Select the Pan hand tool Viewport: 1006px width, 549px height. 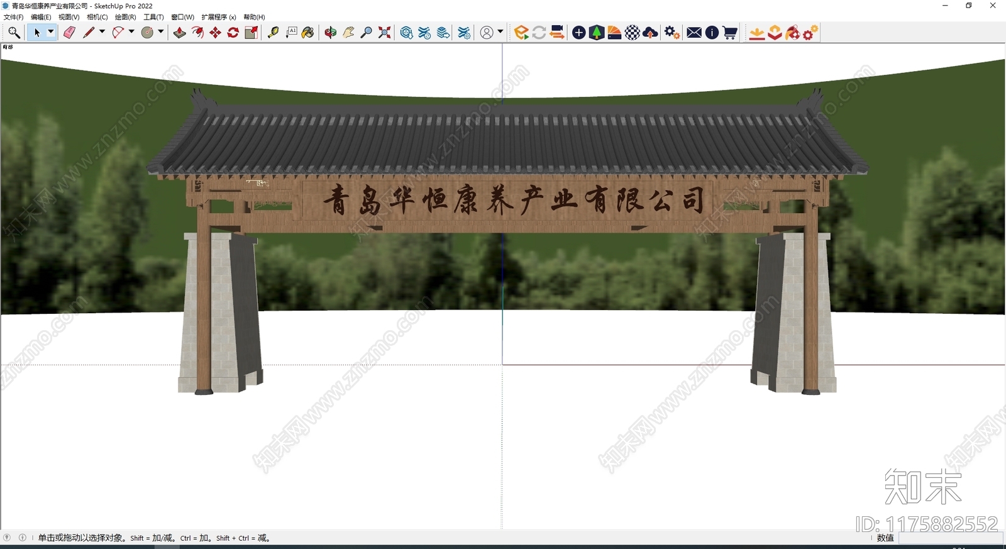point(348,33)
